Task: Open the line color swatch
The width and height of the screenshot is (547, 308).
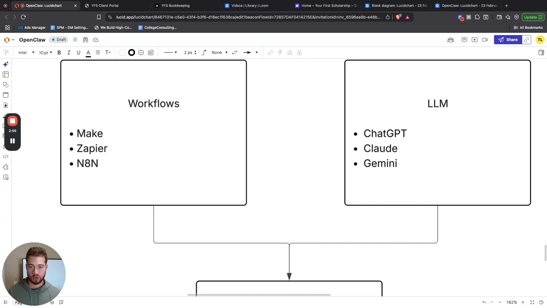Action: [x=132, y=53]
